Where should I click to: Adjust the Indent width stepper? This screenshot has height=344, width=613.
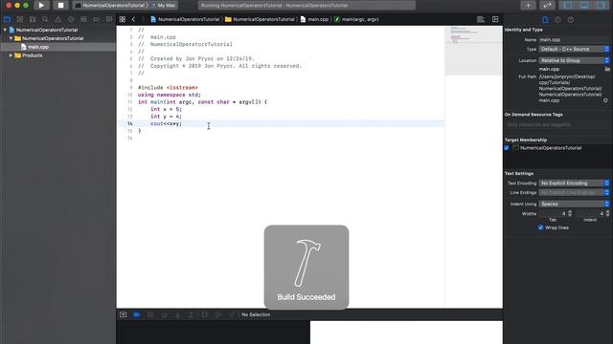[x=607, y=213]
